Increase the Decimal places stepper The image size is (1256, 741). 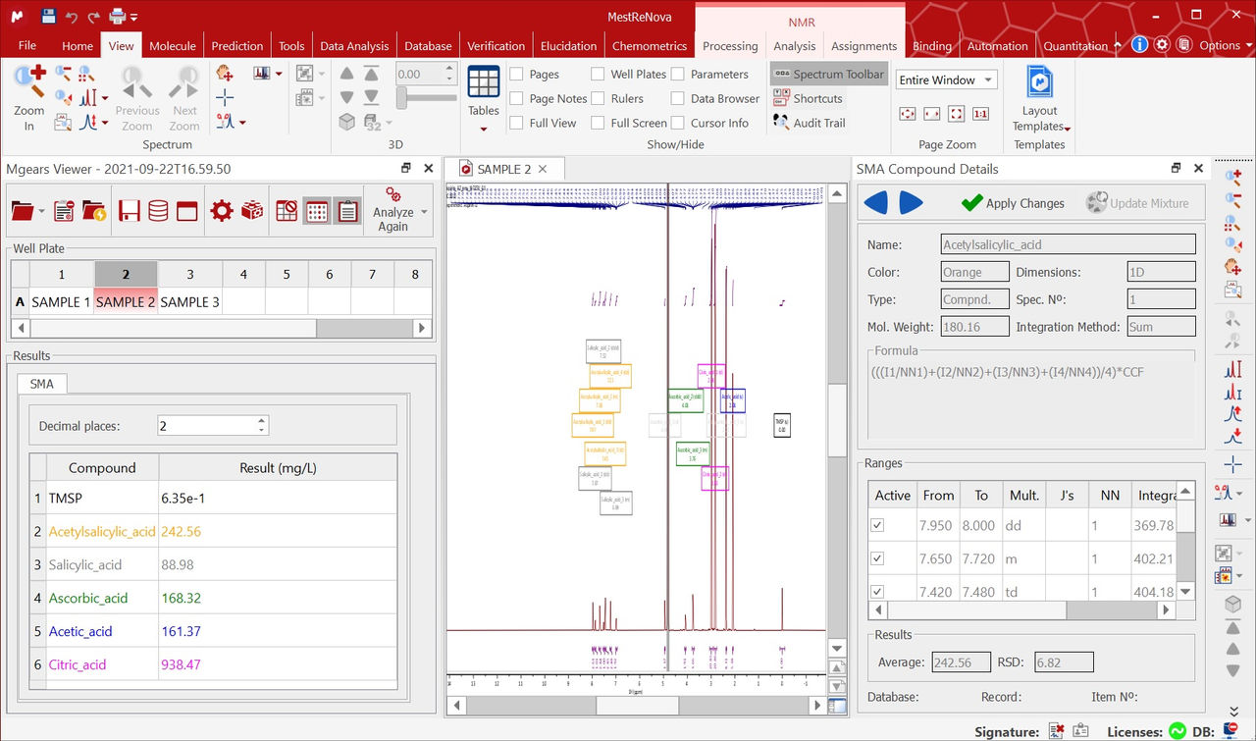[x=261, y=420]
